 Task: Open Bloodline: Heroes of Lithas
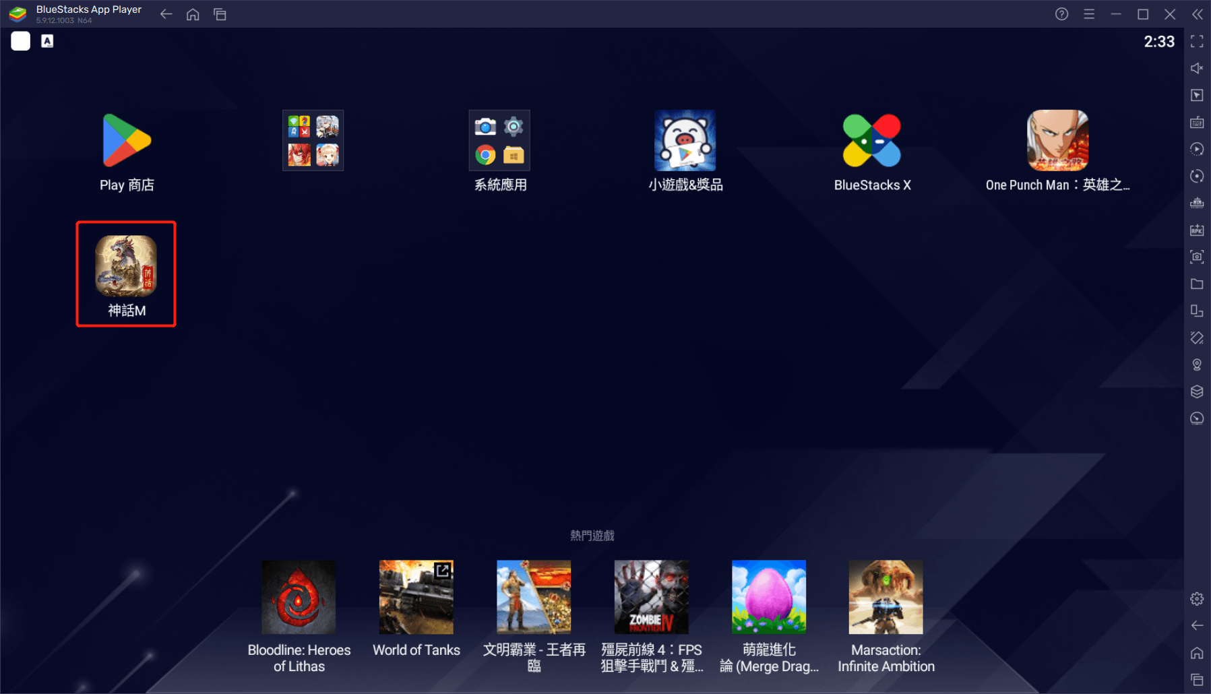[x=299, y=597]
